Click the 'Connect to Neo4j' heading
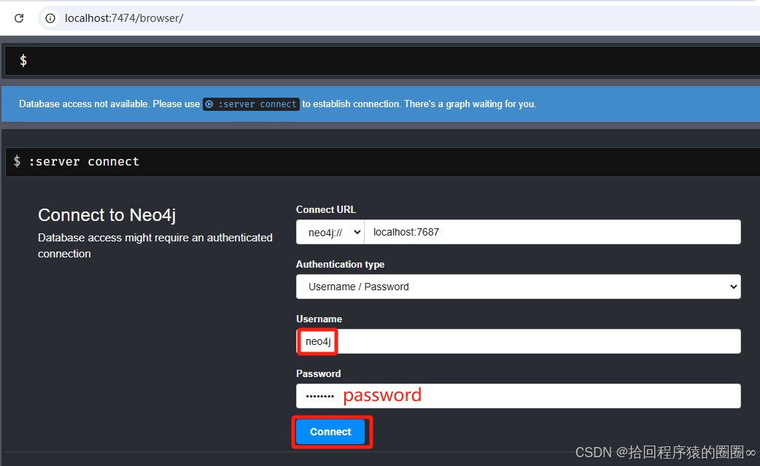This screenshot has width=760, height=466. point(107,215)
